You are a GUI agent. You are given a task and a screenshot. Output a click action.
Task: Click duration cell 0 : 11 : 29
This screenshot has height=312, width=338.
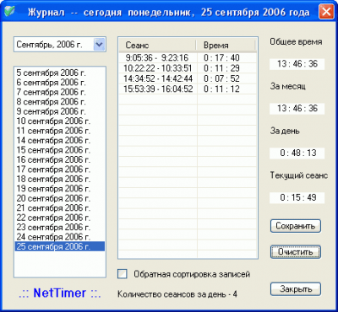(221, 68)
